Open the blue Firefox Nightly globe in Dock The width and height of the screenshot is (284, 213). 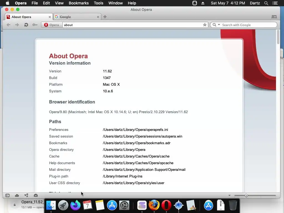tap(75, 205)
